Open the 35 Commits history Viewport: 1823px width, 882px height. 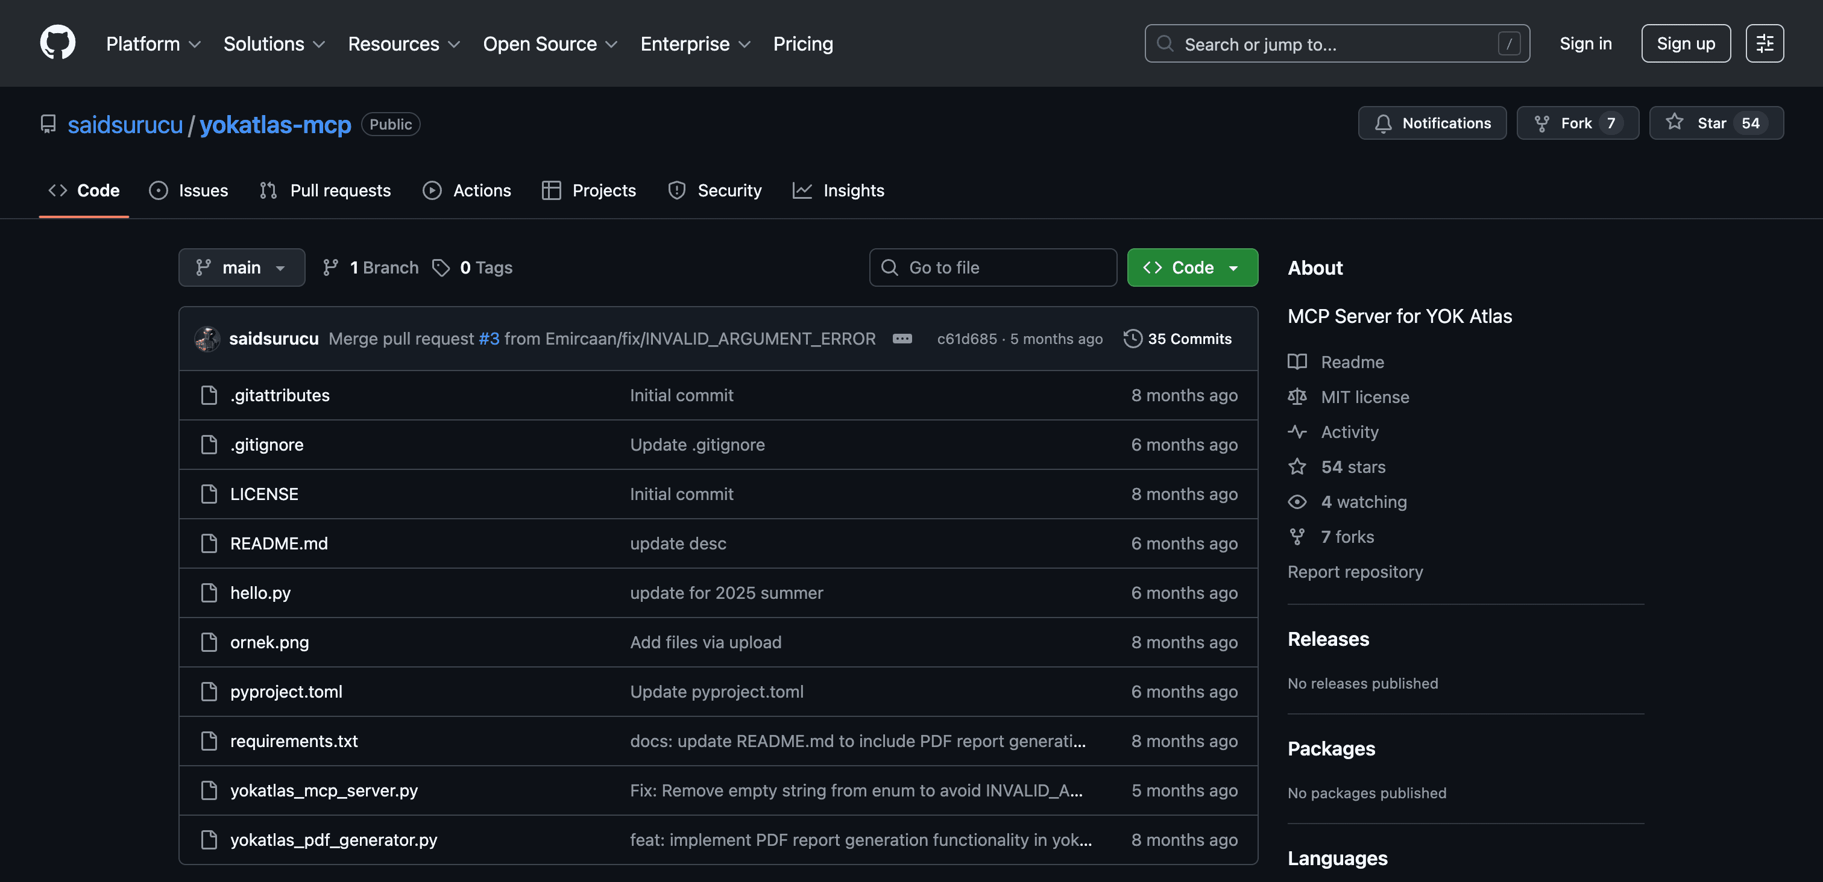pos(1177,339)
